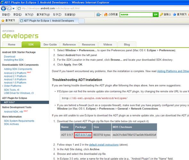The image size is (189, 160).
Task: Open the Download sidebar link
Action: (x=10, y=56)
